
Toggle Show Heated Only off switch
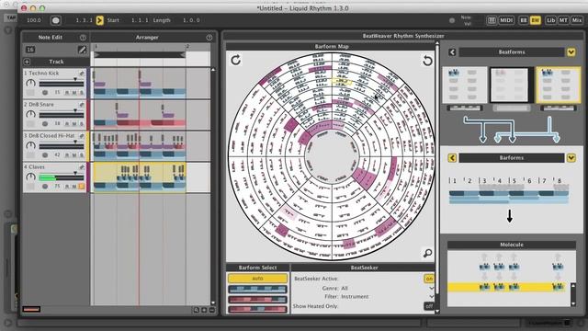tap(429, 306)
